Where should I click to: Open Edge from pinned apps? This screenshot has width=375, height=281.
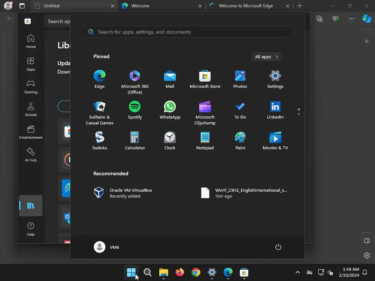coord(100,79)
